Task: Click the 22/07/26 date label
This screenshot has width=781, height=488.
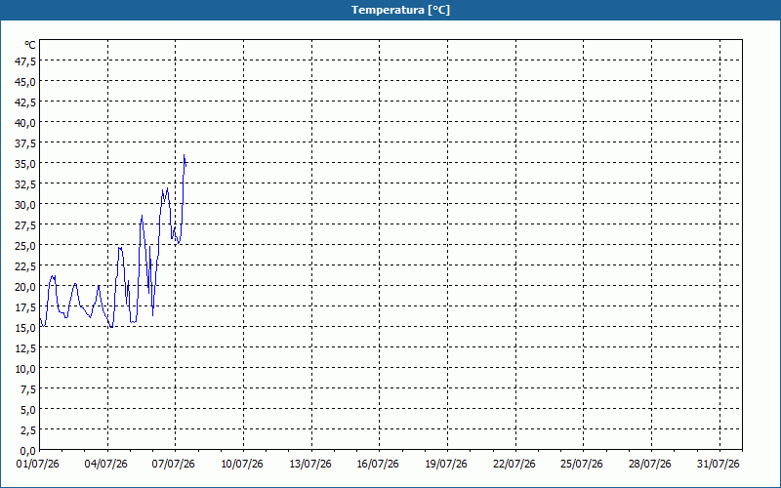Action: pos(514,465)
